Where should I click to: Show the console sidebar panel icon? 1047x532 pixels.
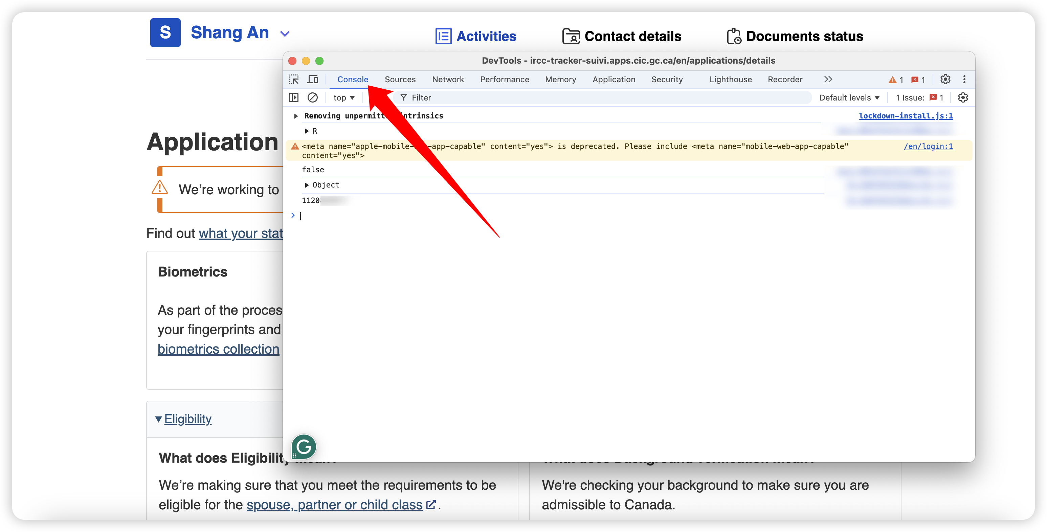coord(293,97)
